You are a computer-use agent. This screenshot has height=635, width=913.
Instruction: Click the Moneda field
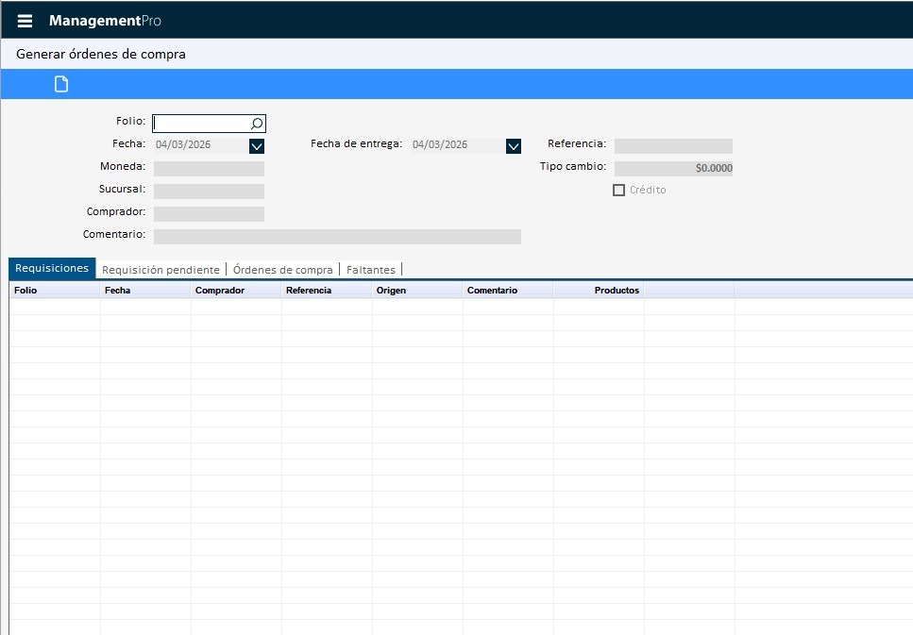coord(209,169)
